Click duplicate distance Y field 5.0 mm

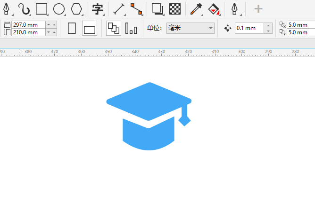[301, 32]
